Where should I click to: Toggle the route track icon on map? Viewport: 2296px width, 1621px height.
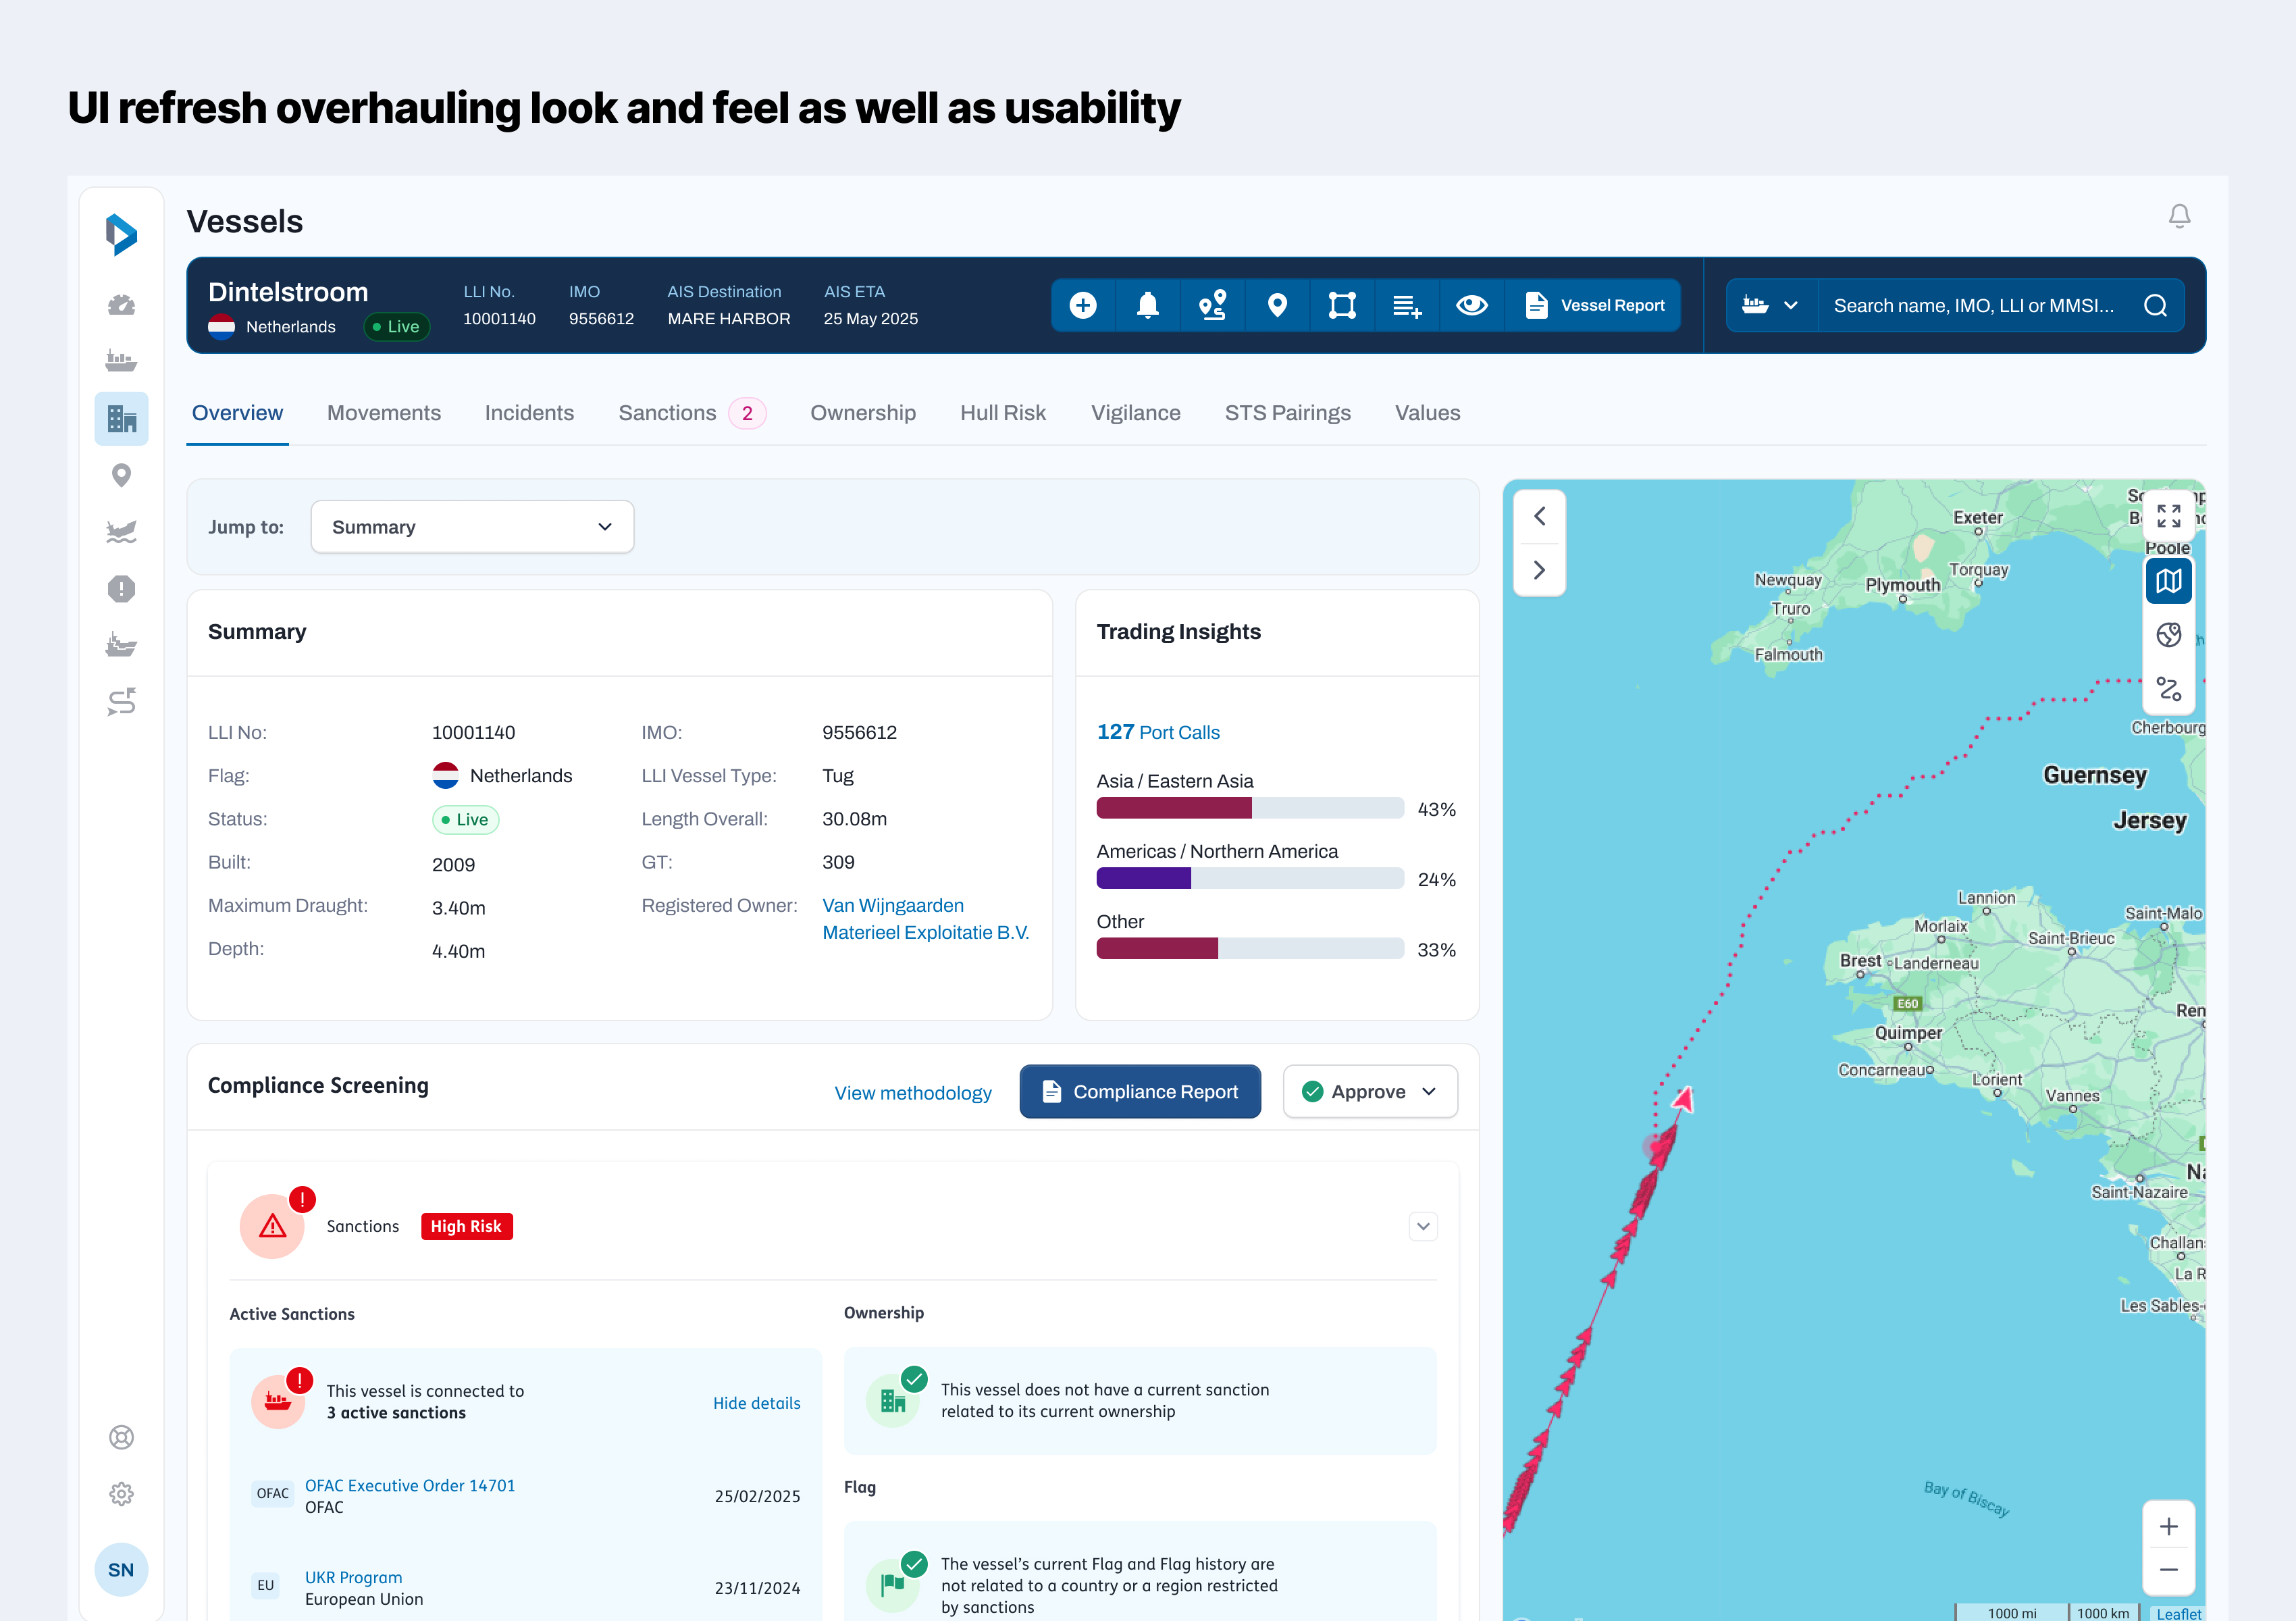2168,689
